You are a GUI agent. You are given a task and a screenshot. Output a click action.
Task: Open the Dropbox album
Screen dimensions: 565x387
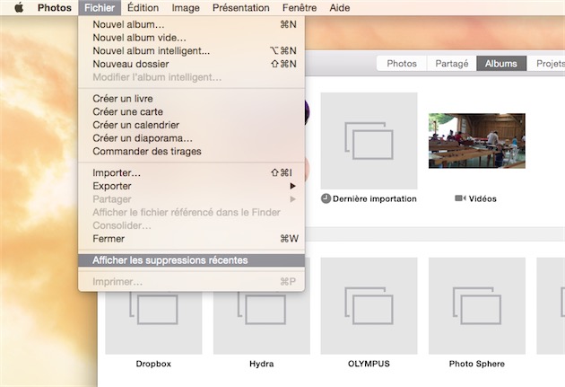[153, 323]
